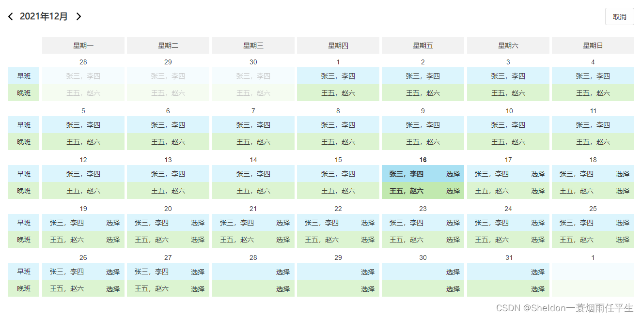Screen dimensions: 641x317
Task: Select the 星期六 column header
Action: pos(508,45)
